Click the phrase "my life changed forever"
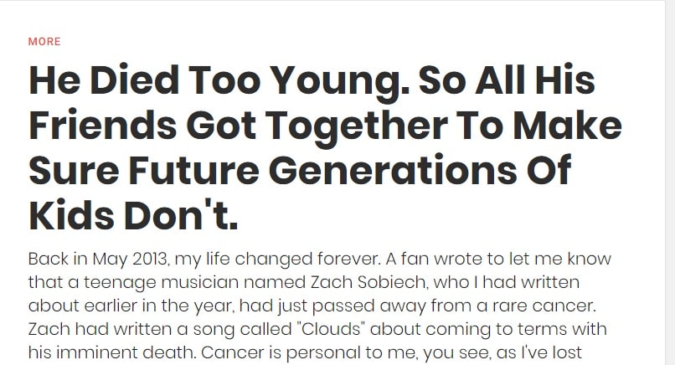The image size is (675, 365). [278, 260]
